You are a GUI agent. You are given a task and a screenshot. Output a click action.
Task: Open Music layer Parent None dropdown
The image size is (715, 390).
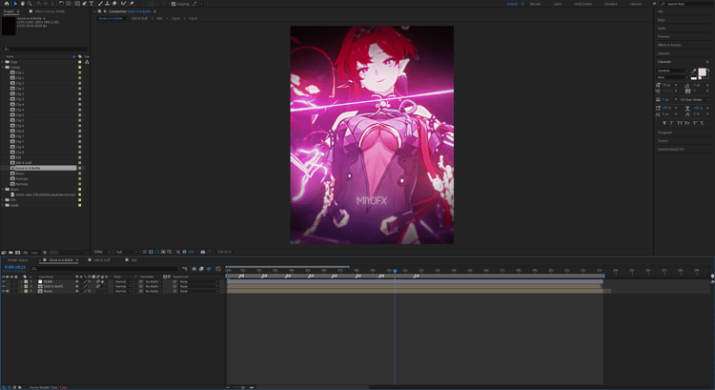coord(199,291)
